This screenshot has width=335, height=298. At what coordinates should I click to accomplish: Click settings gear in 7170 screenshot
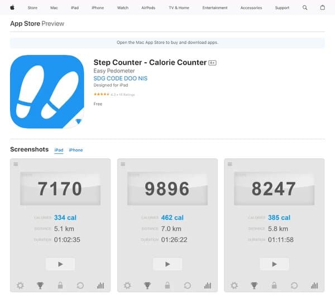click(x=20, y=285)
